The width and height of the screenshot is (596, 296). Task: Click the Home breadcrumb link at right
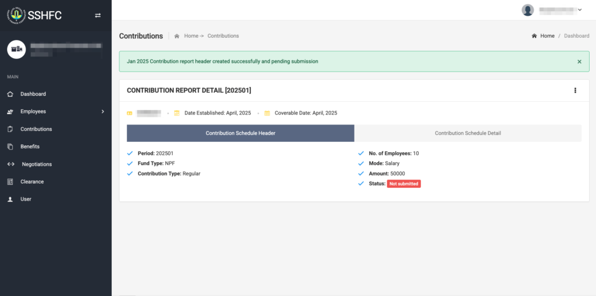pos(547,36)
